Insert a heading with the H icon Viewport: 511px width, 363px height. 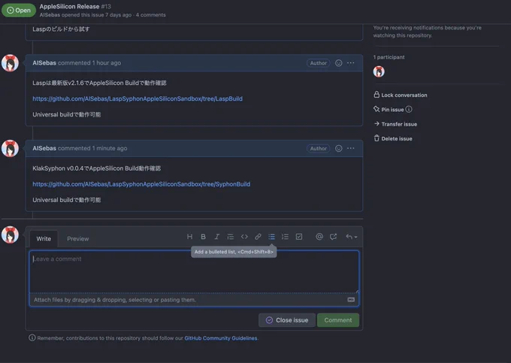tap(189, 237)
